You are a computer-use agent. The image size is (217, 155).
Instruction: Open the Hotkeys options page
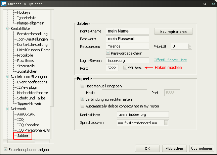pyautogui.click(x=24, y=12)
